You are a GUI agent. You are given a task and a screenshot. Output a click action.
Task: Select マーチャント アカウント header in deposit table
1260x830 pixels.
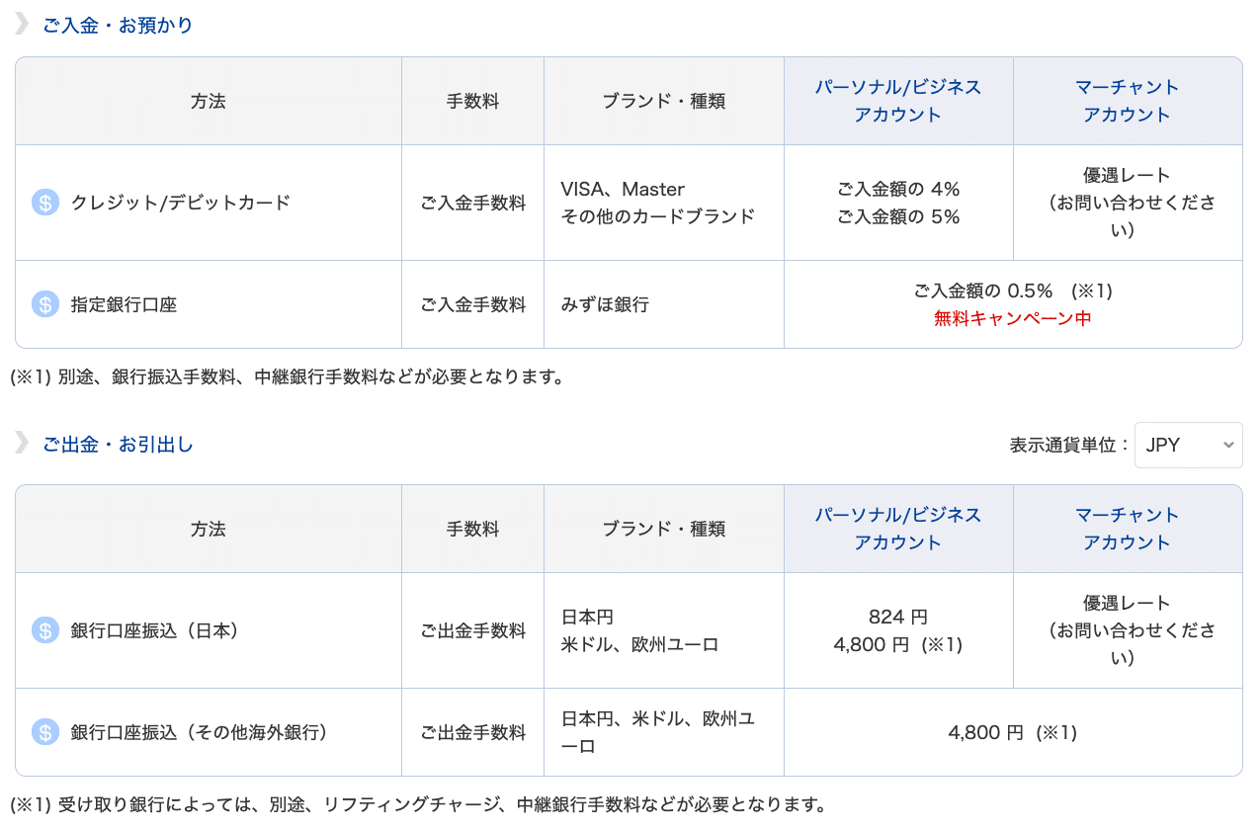(1127, 101)
